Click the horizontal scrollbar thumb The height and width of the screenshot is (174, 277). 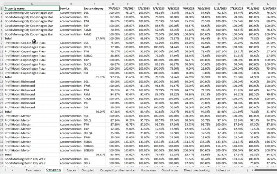coord(265,170)
